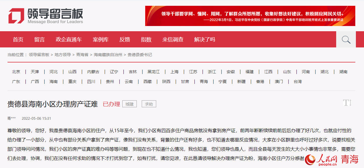The height and width of the screenshot is (168, 364).
Task: Click the text size adjustment icon
Action: point(347,103)
